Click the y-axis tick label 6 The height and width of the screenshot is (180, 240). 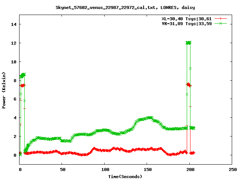15,99
